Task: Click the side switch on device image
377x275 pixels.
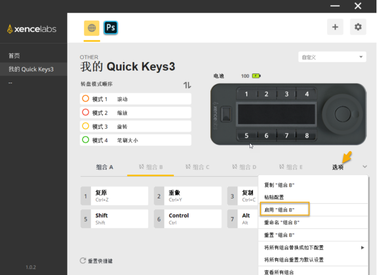Action: point(226,114)
